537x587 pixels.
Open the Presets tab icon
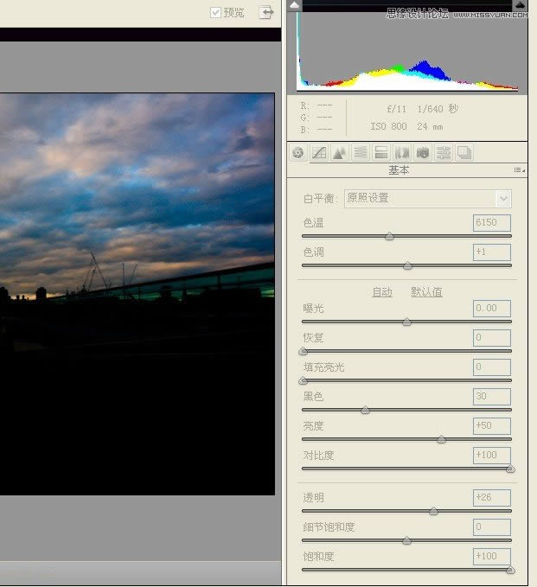(x=443, y=153)
